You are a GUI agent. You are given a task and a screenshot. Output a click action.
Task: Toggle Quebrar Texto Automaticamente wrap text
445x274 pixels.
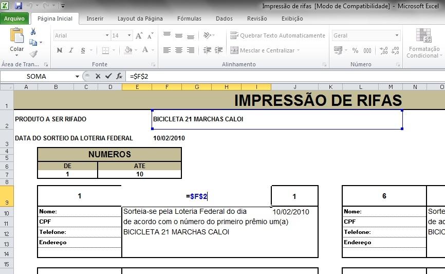click(x=277, y=35)
